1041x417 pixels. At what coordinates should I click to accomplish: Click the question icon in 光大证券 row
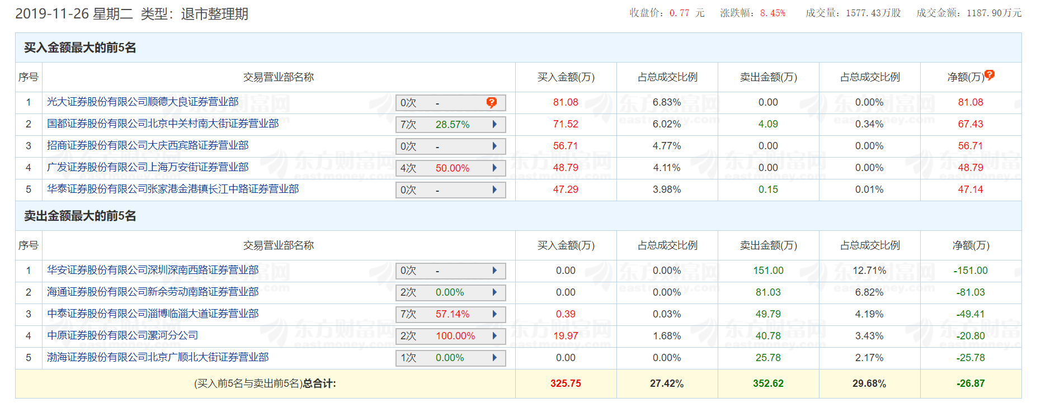491,102
